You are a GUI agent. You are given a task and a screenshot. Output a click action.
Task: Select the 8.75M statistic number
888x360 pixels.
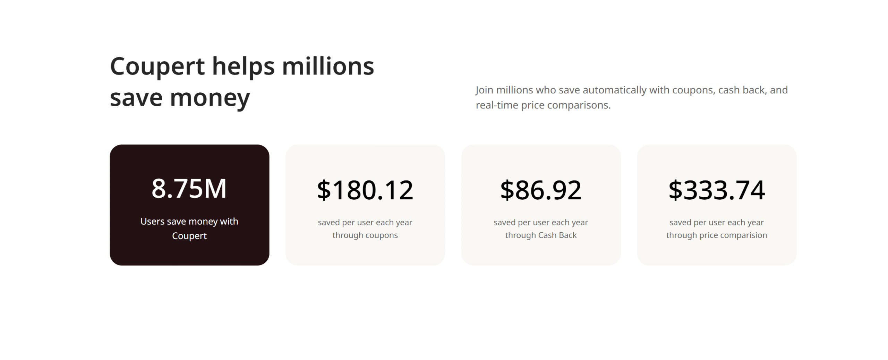pyautogui.click(x=189, y=189)
